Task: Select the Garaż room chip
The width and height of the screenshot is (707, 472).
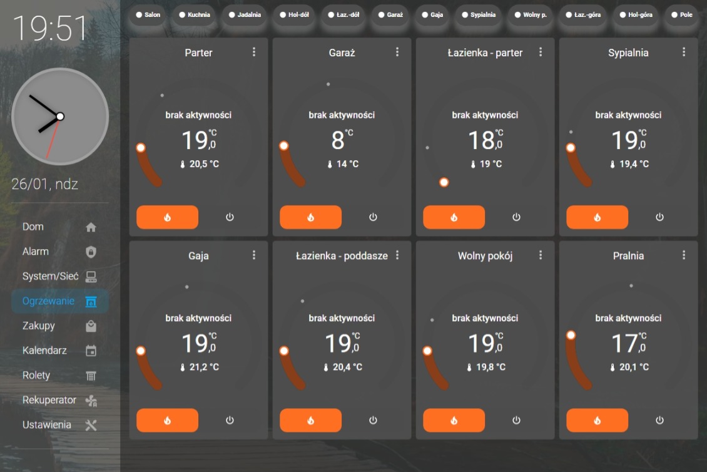Action: 390,15
